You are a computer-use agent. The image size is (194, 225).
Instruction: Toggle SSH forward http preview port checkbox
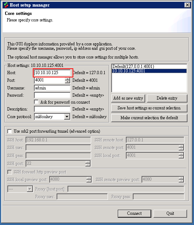click(9, 172)
